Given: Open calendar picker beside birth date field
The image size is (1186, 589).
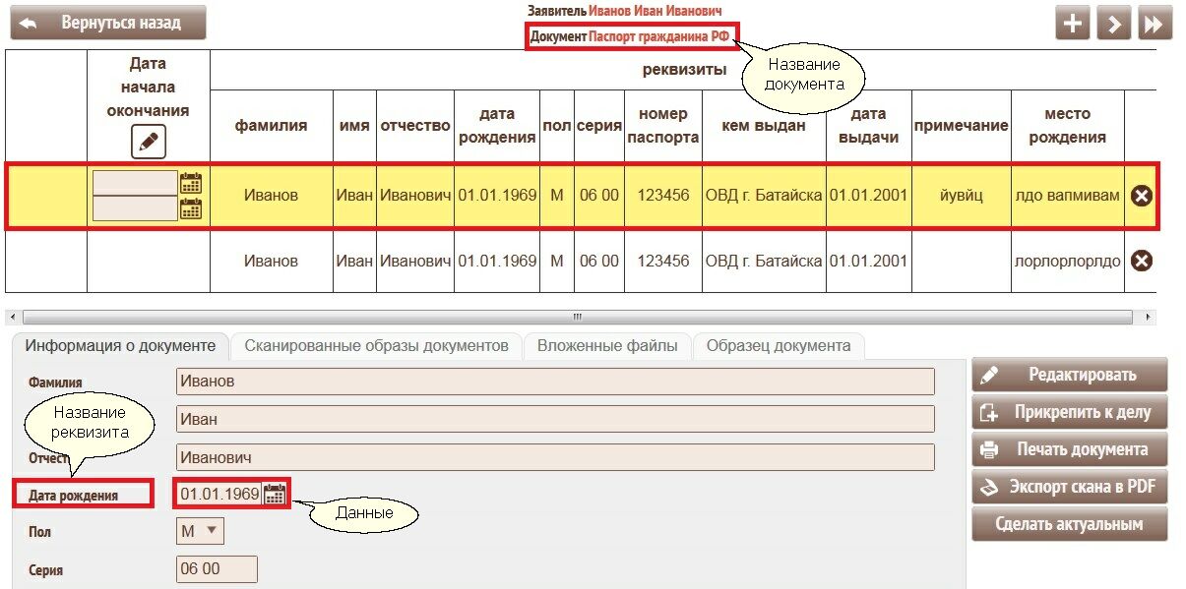Looking at the screenshot, I should tap(275, 494).
